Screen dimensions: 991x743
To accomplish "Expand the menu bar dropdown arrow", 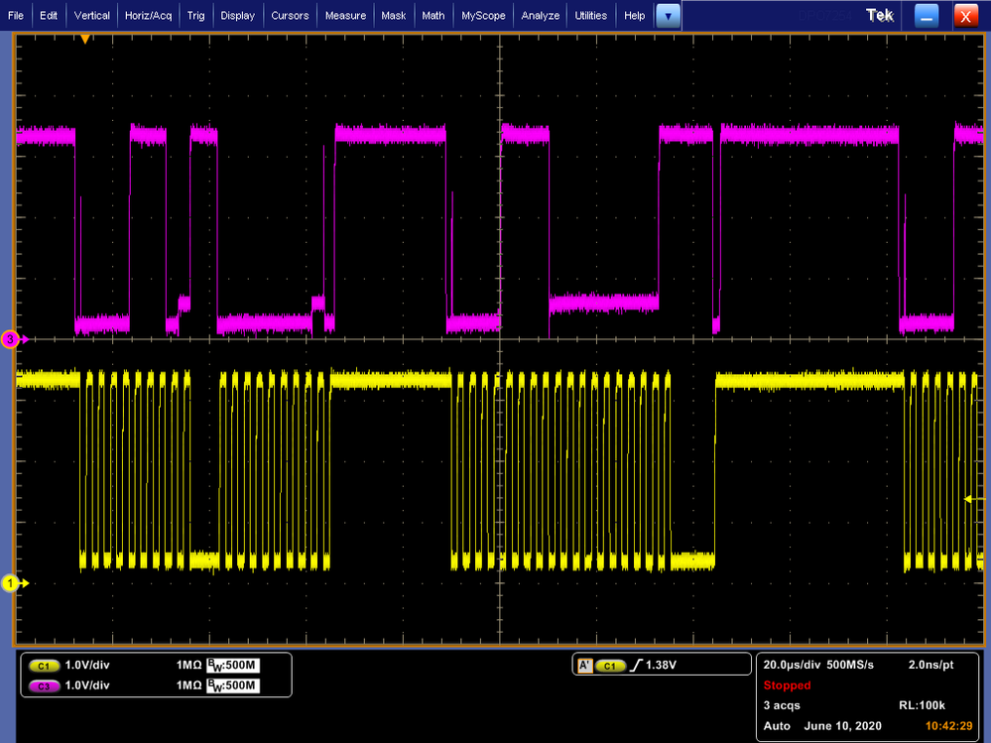I will [x=668, y=16].
